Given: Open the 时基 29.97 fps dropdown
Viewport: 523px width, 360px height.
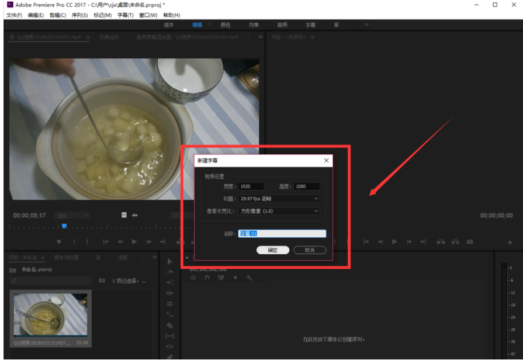Looking at the screenshot, I should pyautogui.click(x=280, y=199).
